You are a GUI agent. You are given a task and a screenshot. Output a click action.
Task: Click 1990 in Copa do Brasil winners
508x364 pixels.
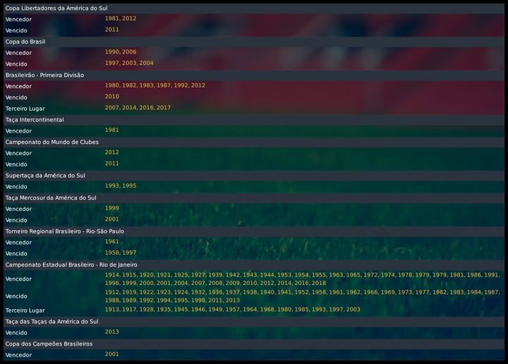(x=111, y=52)
